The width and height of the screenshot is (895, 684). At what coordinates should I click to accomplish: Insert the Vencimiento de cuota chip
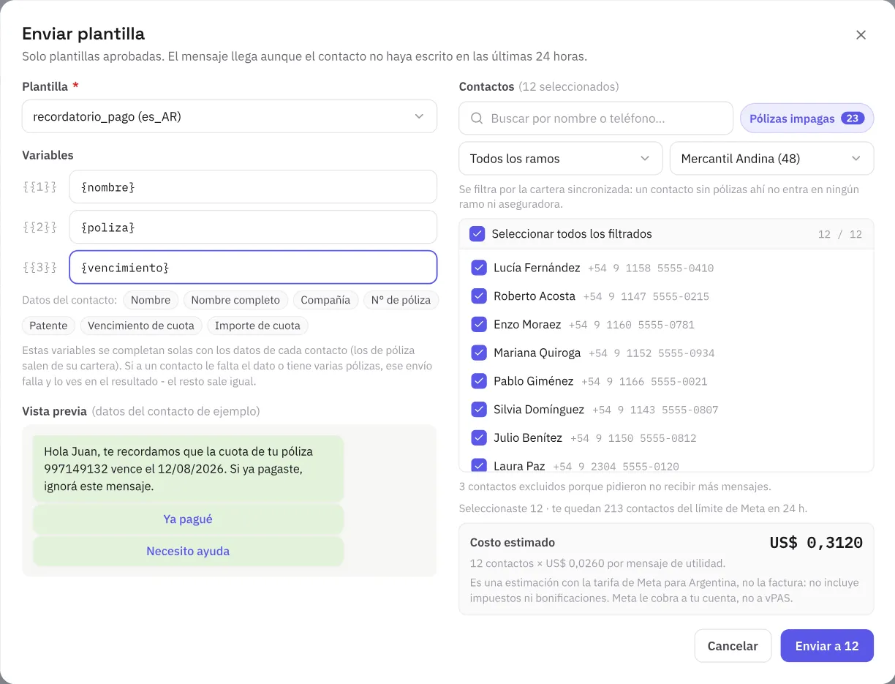[x=141, y=326]
